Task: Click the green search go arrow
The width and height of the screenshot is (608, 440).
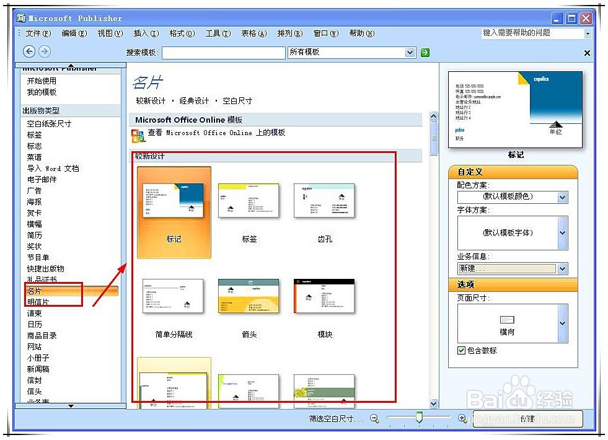Action: coord(425,52)
